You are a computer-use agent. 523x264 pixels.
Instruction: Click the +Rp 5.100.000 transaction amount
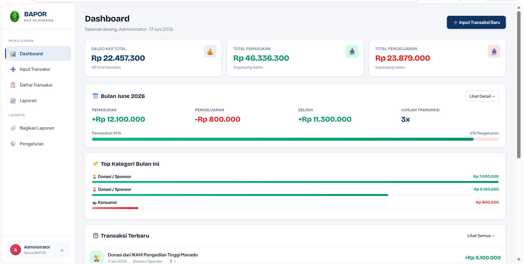click(482, 257)
